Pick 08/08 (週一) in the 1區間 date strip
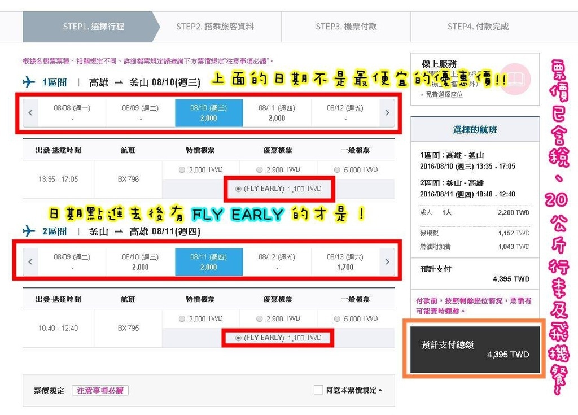Viewport: 578px width, 415px height. 72,113
